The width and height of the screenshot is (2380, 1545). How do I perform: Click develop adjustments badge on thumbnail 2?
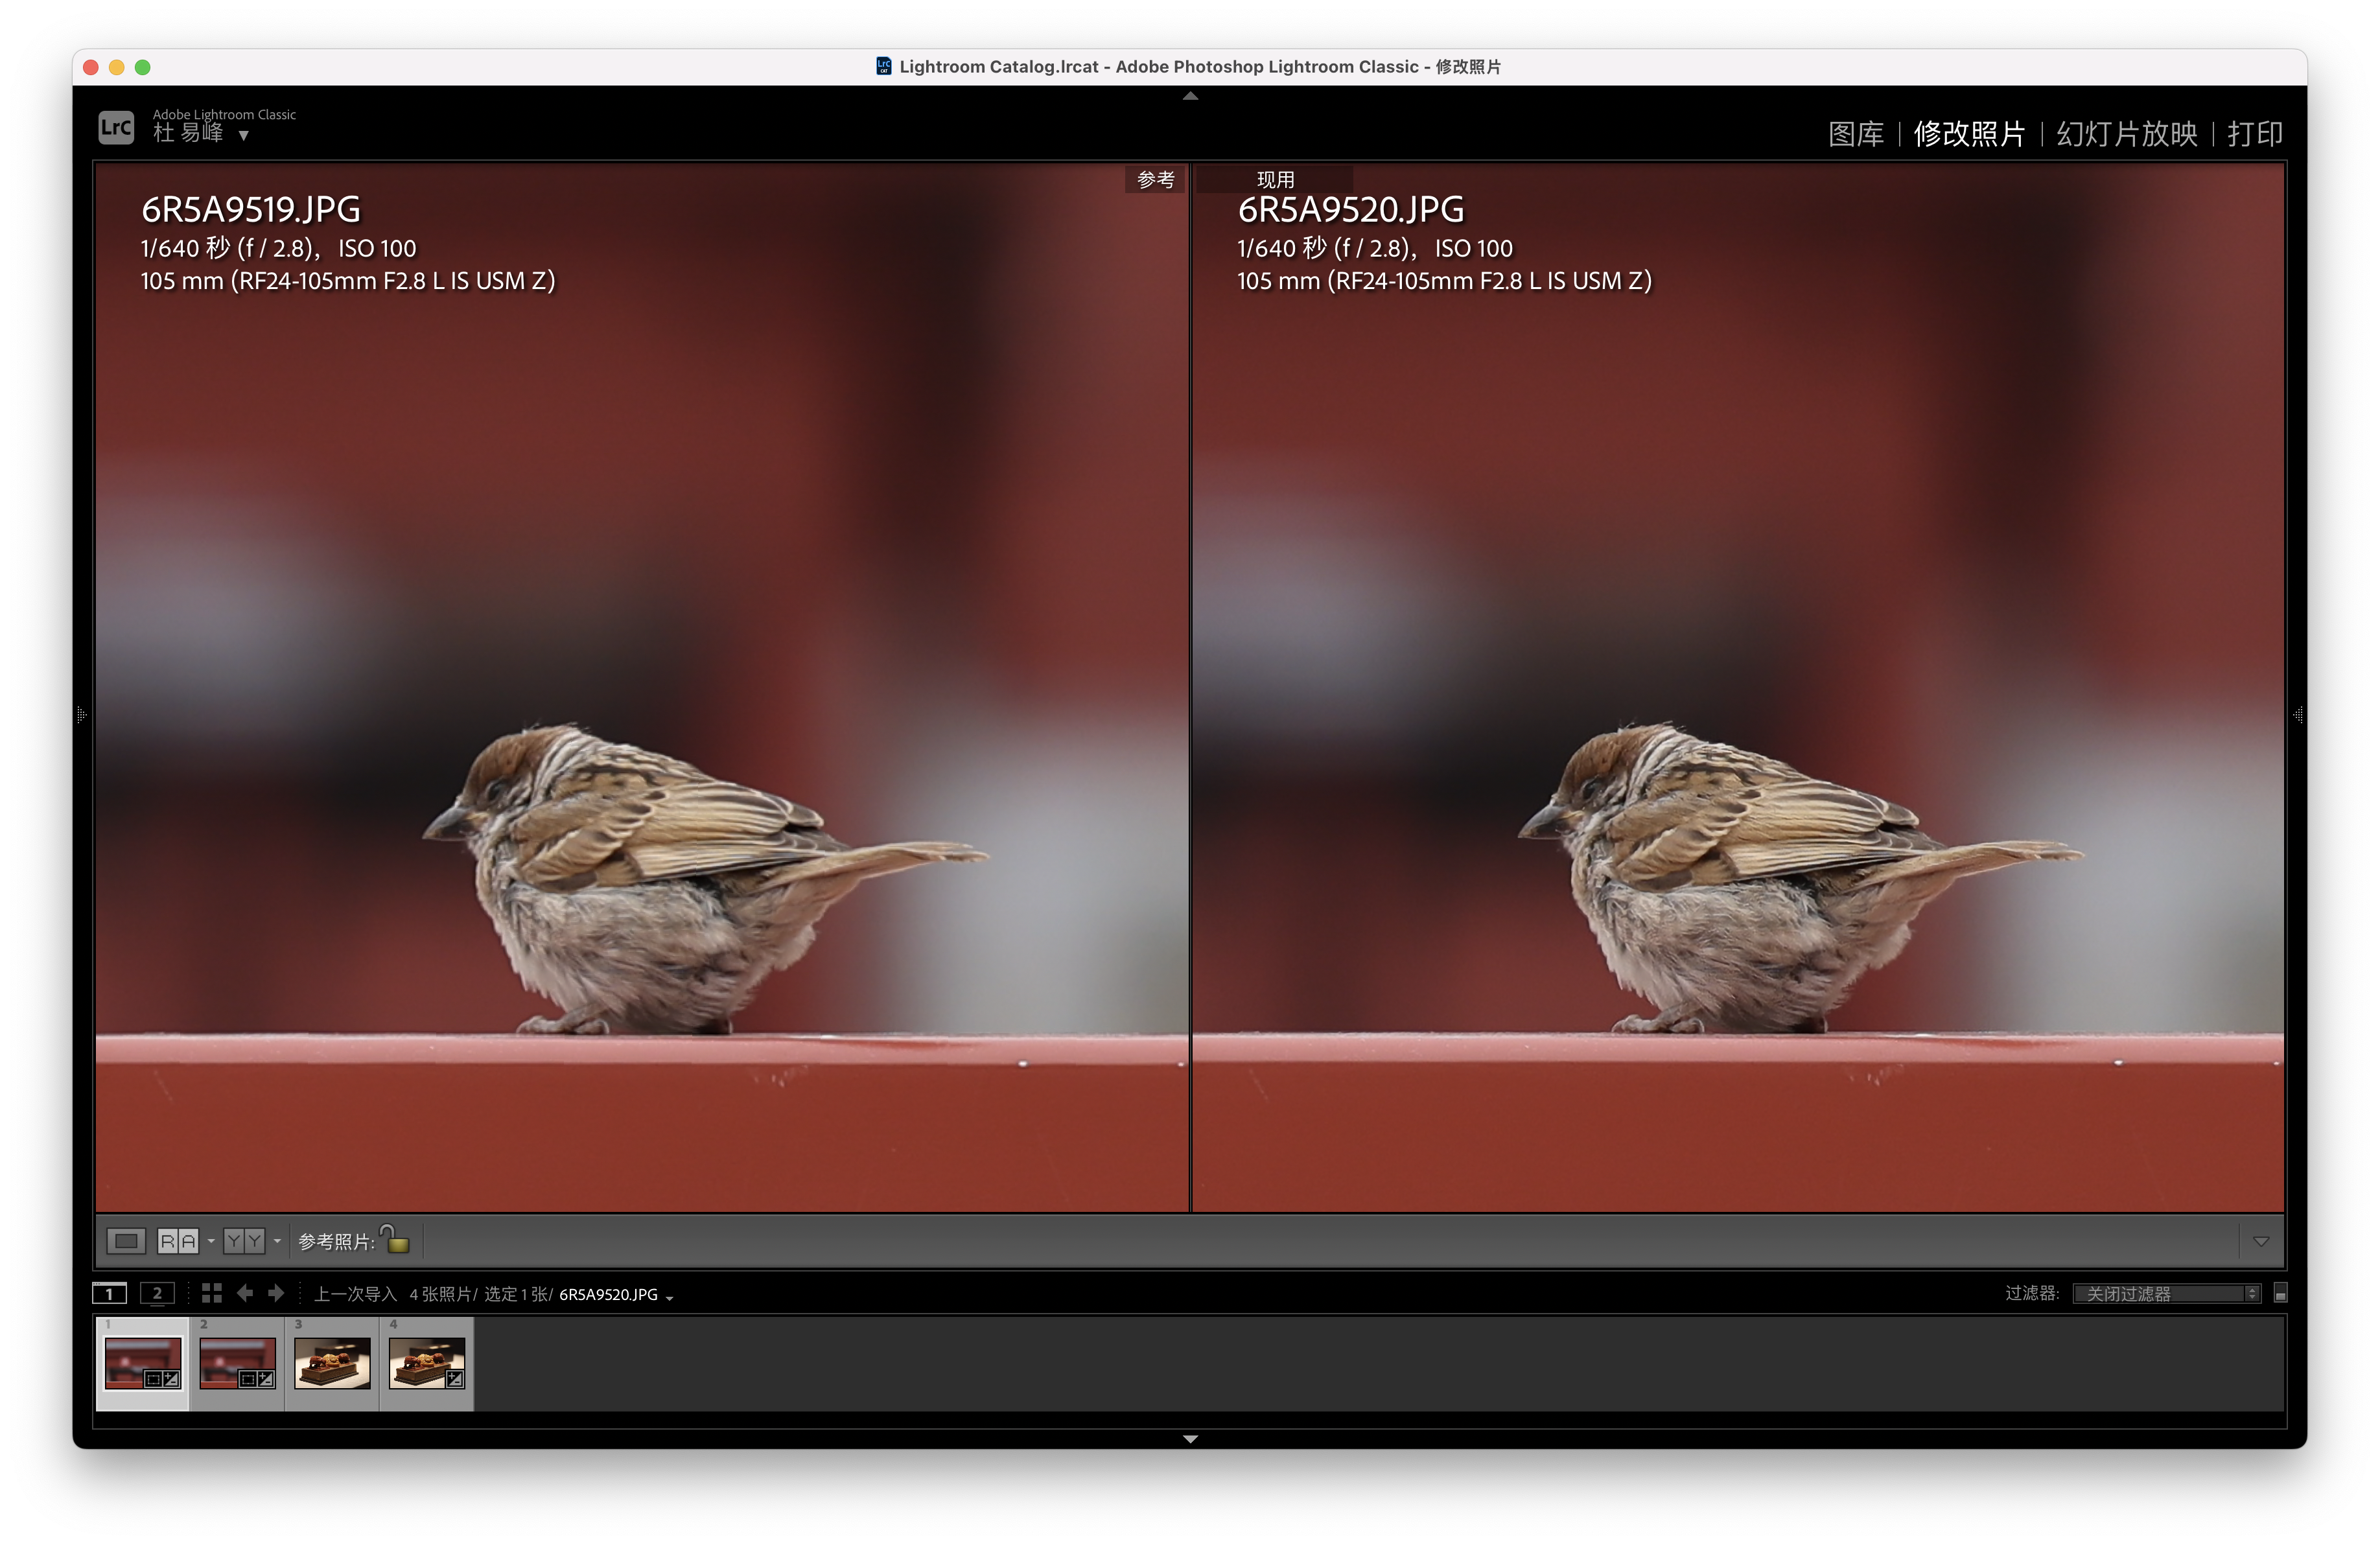[266, 1379]
